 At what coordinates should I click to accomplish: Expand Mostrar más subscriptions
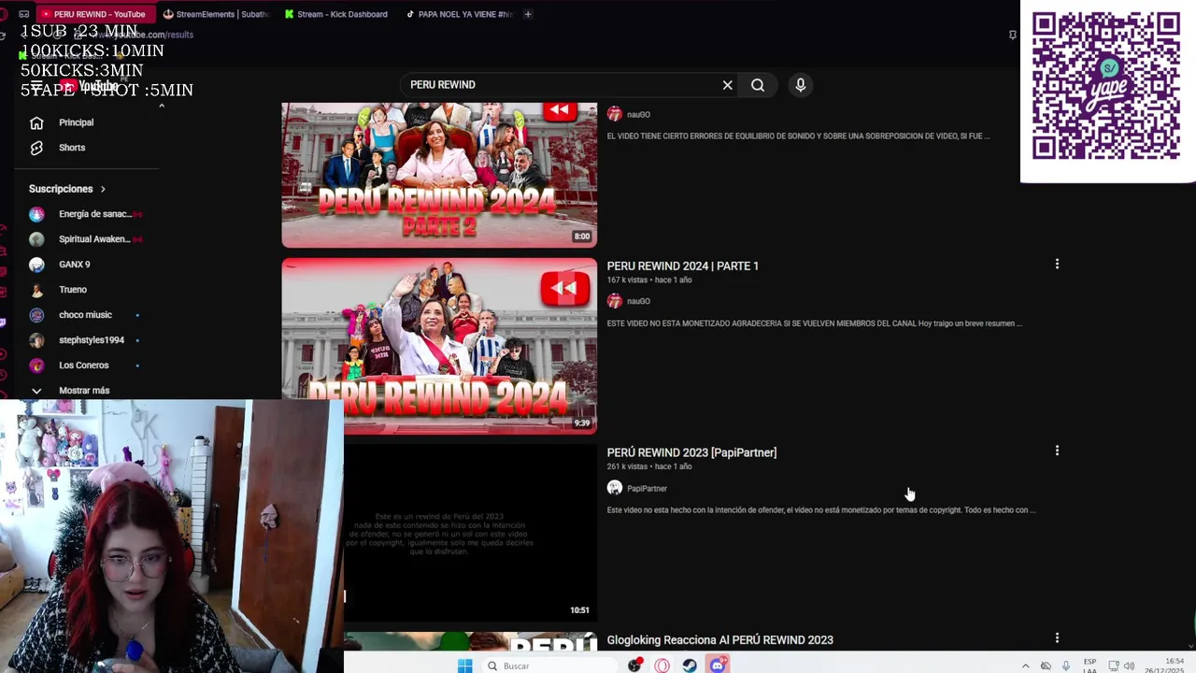pos(70,391)
